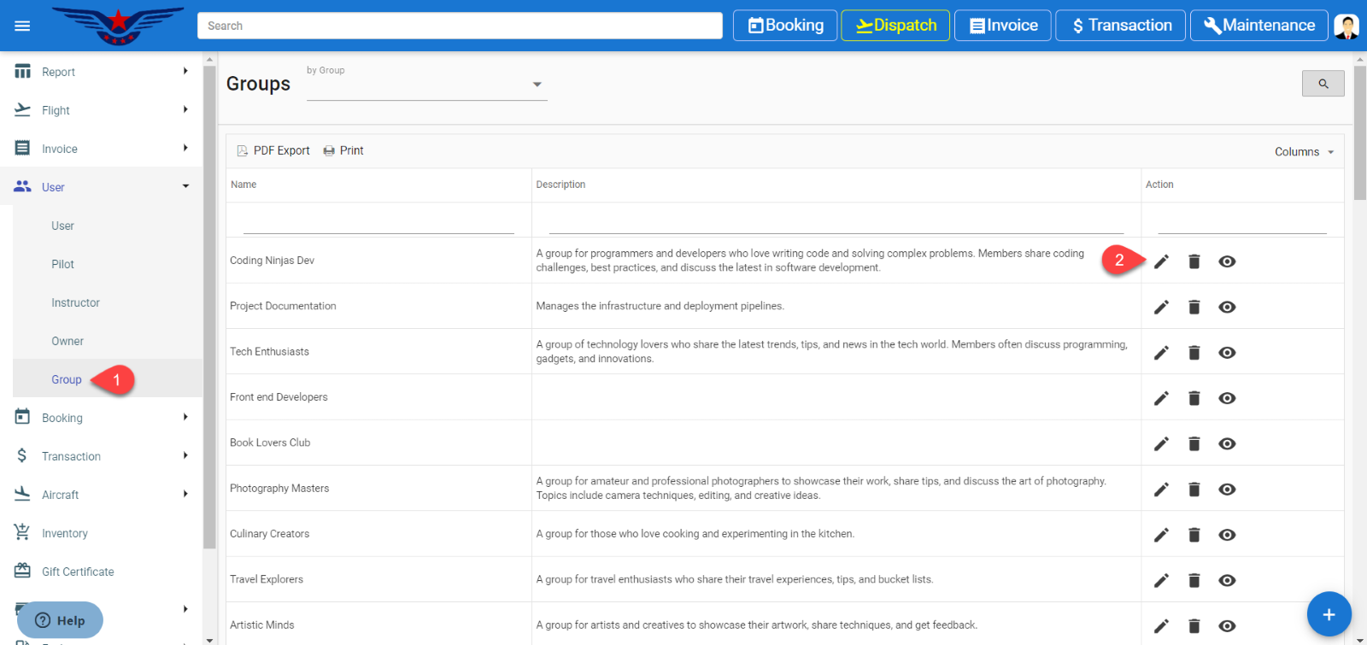This screenshot has width=1367, height=645.
Task: Open the user profile avatar
Action: pyautogui.click(x=1346, y=26)
